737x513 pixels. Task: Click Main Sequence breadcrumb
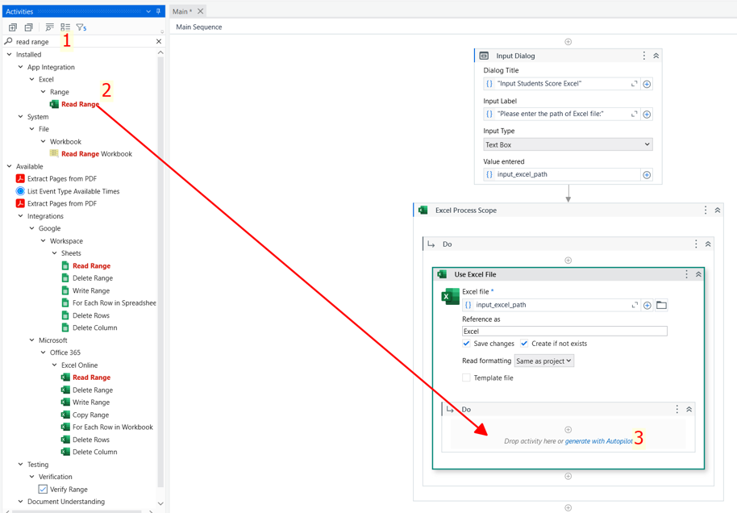click(x=199, y=27)
